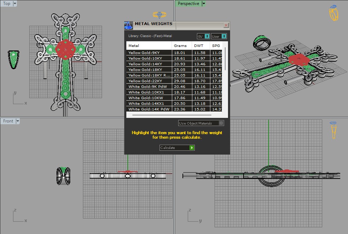Select the ring object in Front viewport
The height and width of the screenshot is (234, 348).
coord(64,176)
